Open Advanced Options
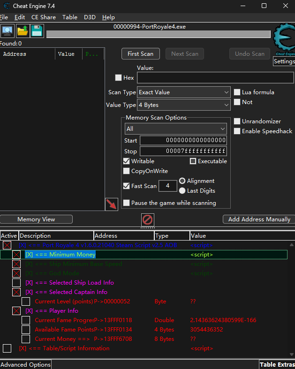The width and height of the screenshot is (295, 369). click(x=25, y=364)
